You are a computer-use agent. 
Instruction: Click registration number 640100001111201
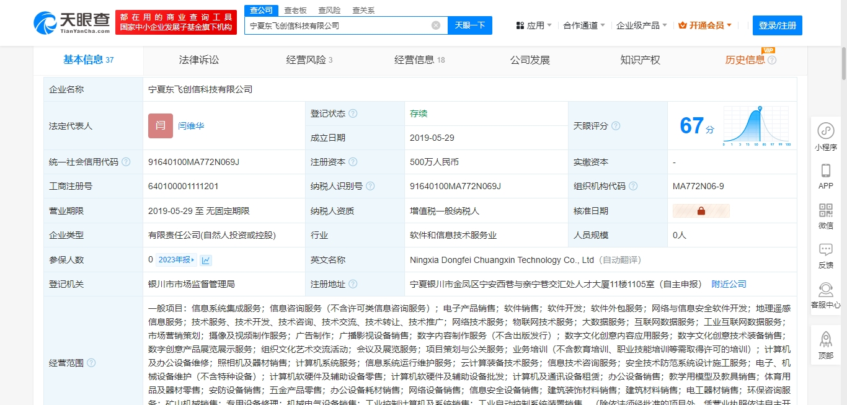tap(183, 186)
